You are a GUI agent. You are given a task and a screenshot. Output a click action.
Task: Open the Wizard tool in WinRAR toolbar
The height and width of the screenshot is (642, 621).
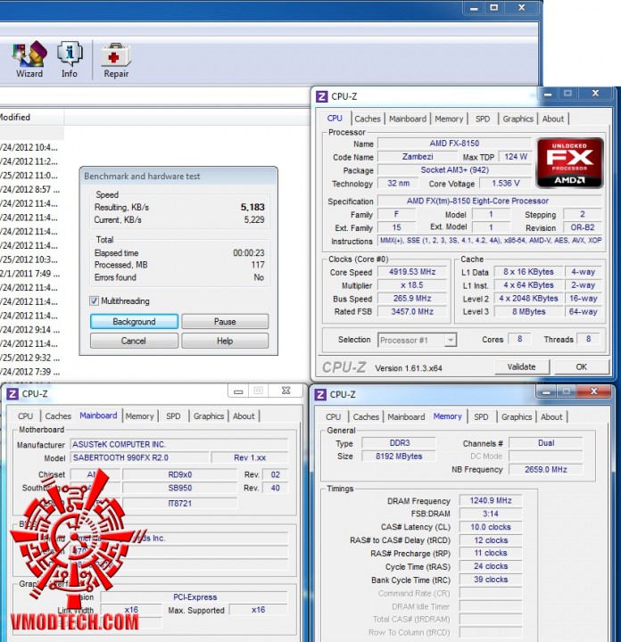(29, 60)
